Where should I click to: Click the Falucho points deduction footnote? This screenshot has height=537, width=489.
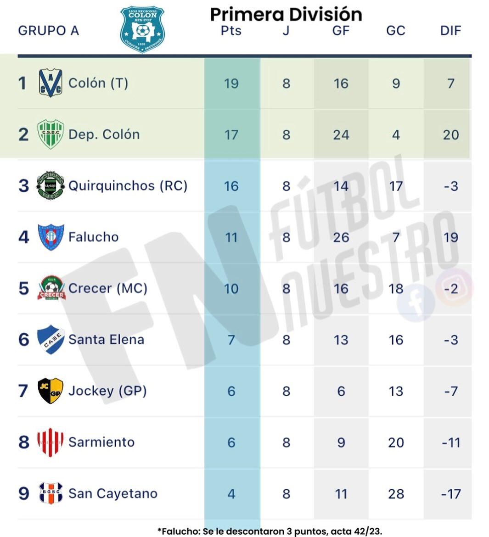pos(270,531)
